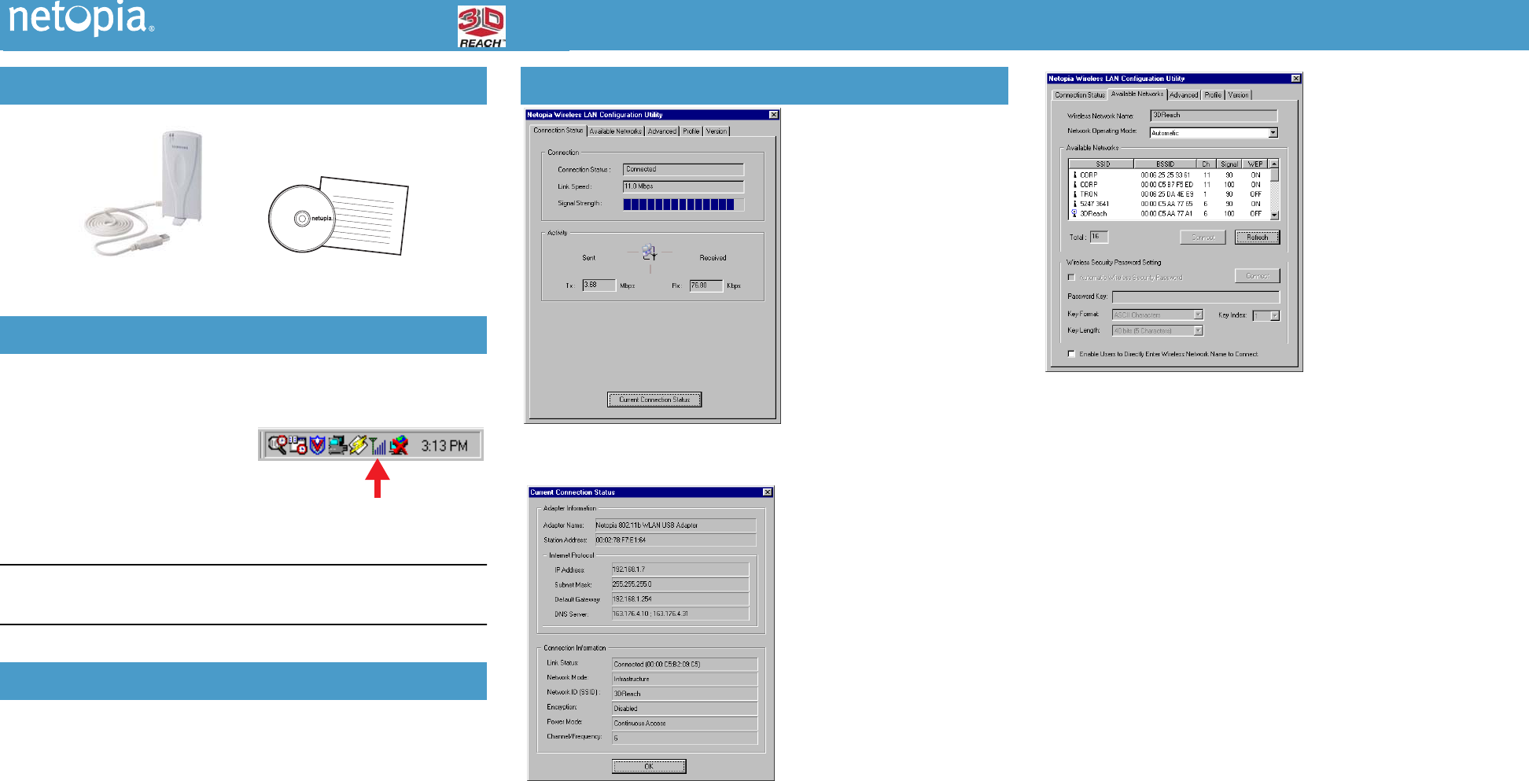
Task: Click OK in Current Connection Status dialog
Action: click(649, 766)
